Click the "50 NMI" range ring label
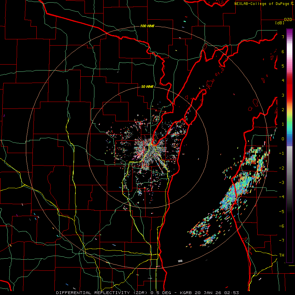295x295 pixels. click(x=147, y=87)
